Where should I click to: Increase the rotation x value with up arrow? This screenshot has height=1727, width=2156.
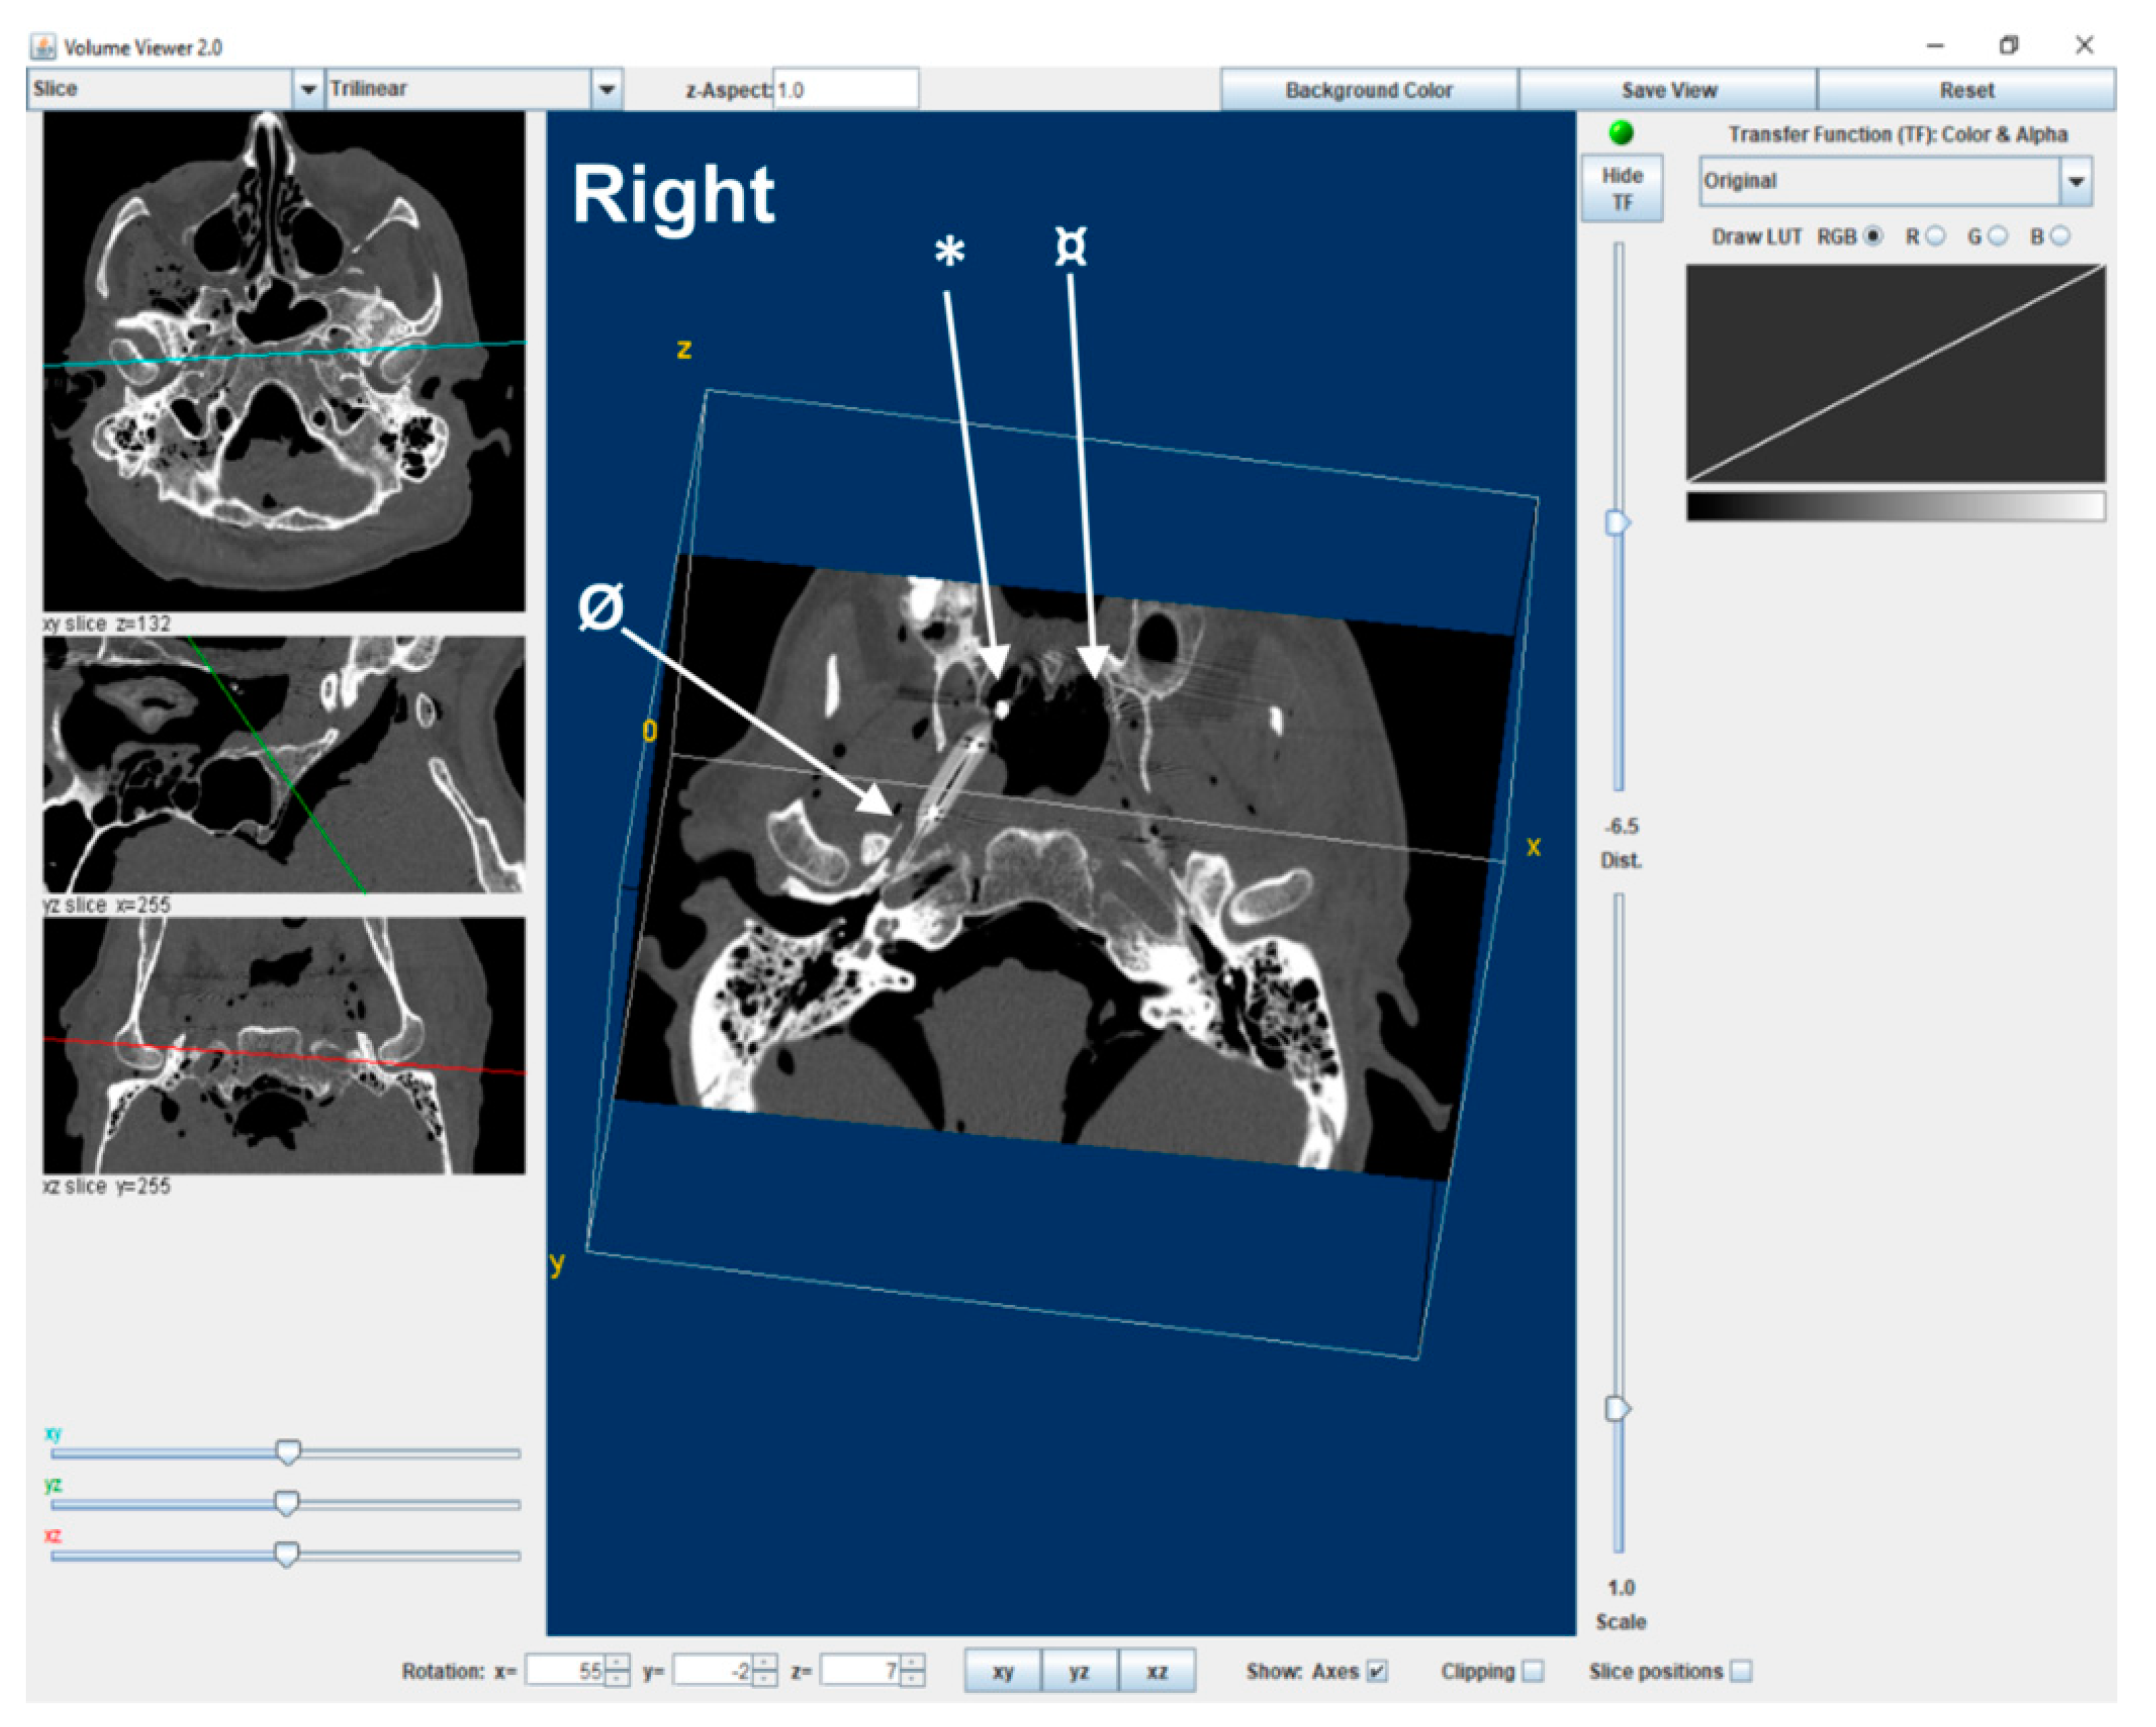[617, 1662]
